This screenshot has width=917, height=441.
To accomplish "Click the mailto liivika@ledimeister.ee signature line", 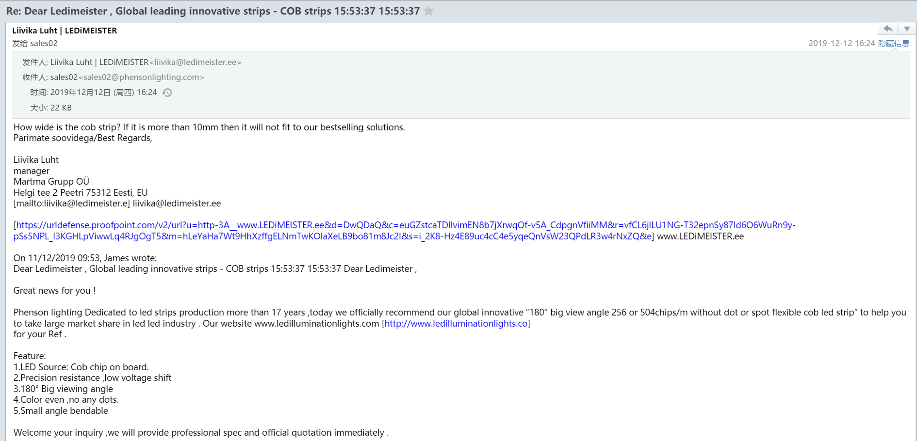I will pyautogui.click(x=117, y=203).
